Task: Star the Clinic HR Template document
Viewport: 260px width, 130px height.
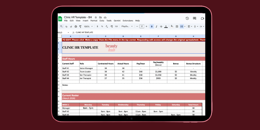Action: 96,18
